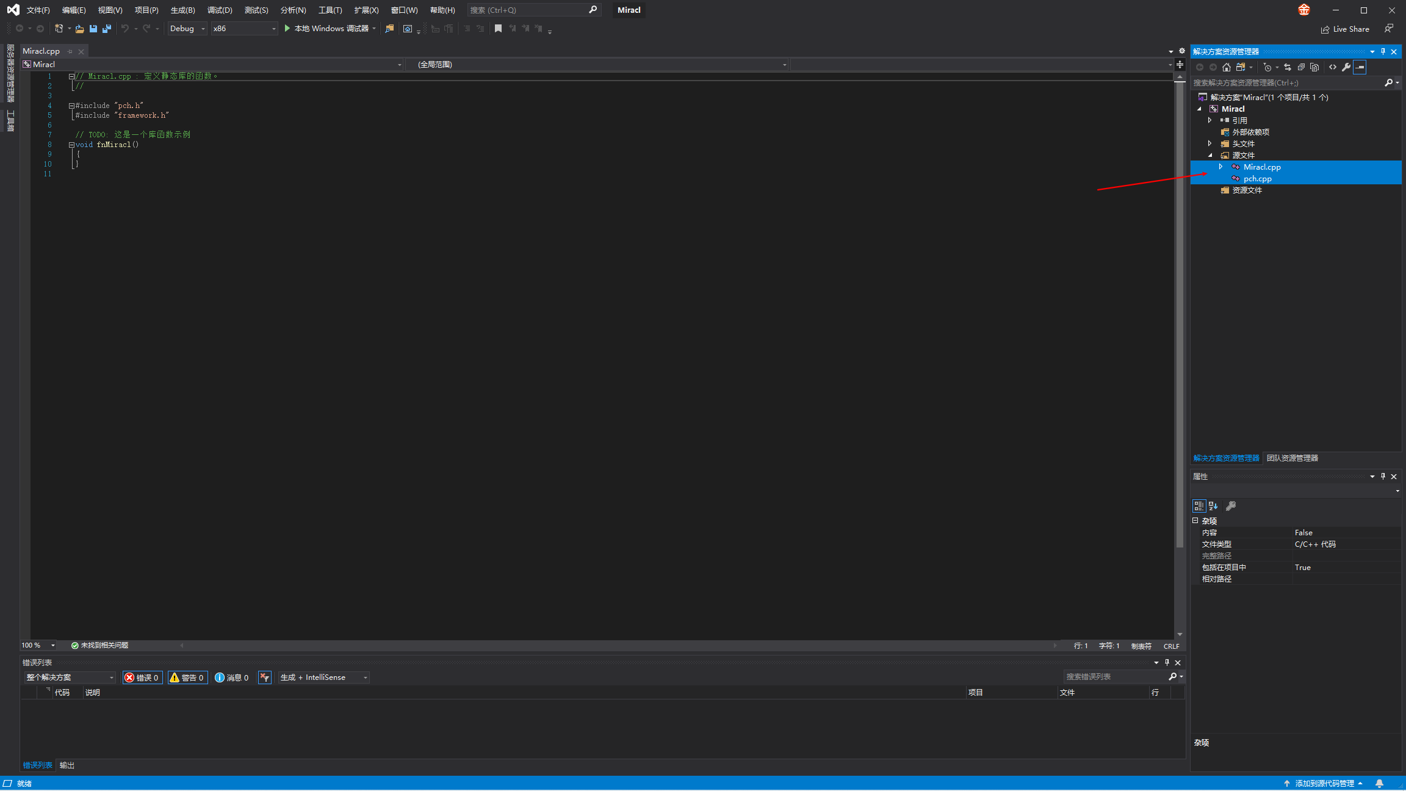Image resolution: width=1406 pixels, height=791 pixels.
Task: Sync Solution Explorer with active document
Action: point(1287,67)
